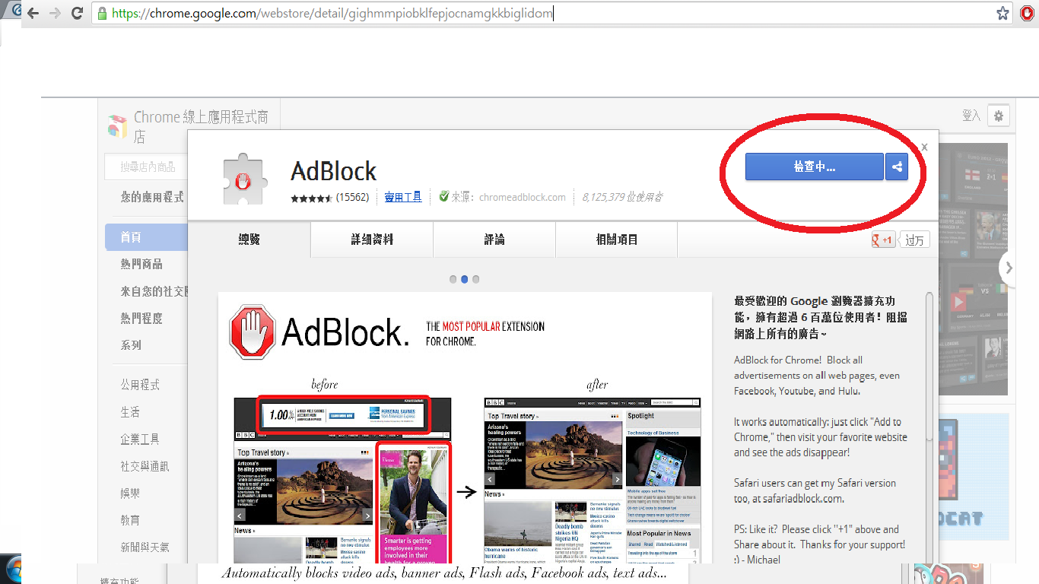Click the description scrollbar

click(x=929, y=365)
